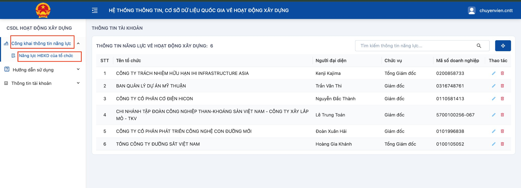This screenshot has width=521, height=188.
Task: Edit the CON ĐƯỜNG MỚI company row
Action: [494, 131]
